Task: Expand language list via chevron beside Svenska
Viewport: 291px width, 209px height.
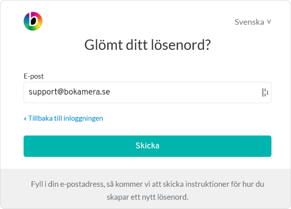Action: (269, 22)
